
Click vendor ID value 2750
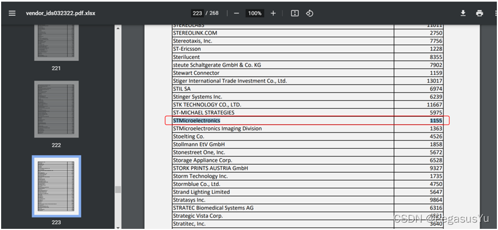[x=436, y=33]
